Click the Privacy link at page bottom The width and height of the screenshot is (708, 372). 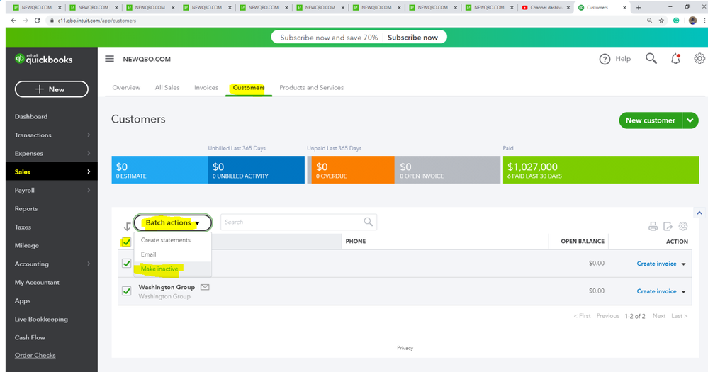(405, 348)
